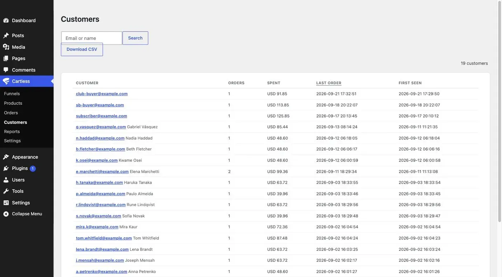Open sb-buyer@example.com customer
Screen dimensions: 502x277
point(100,105)
